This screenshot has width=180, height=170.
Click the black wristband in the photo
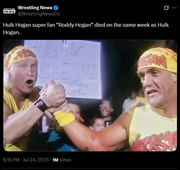pos(41,105)
